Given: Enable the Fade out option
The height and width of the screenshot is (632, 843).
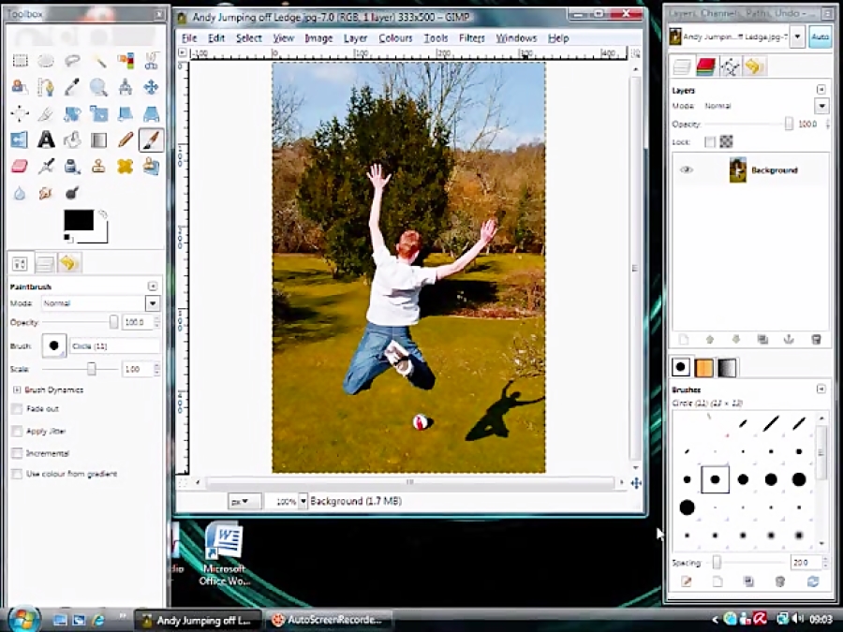Looking at the screenshot, I should tap(16, 408).
